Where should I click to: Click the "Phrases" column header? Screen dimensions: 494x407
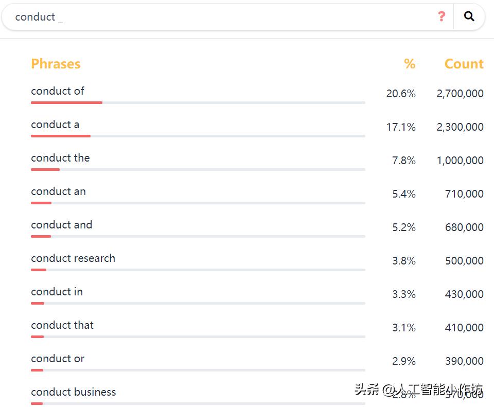tap(56, 64)
